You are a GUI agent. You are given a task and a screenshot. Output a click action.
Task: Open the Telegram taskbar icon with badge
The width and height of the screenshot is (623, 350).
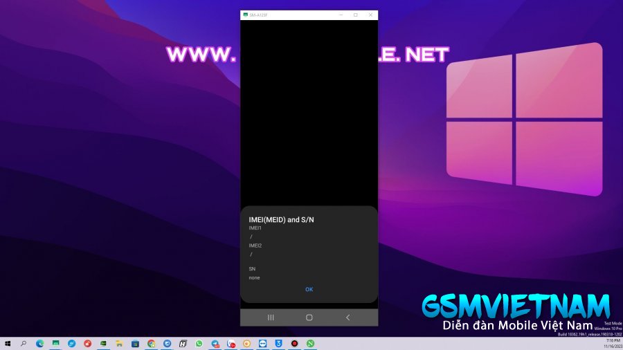pyautogui.click(x=215, y=344)
